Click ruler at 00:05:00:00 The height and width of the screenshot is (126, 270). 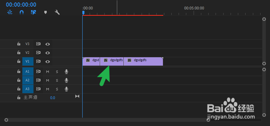(194, 8)
